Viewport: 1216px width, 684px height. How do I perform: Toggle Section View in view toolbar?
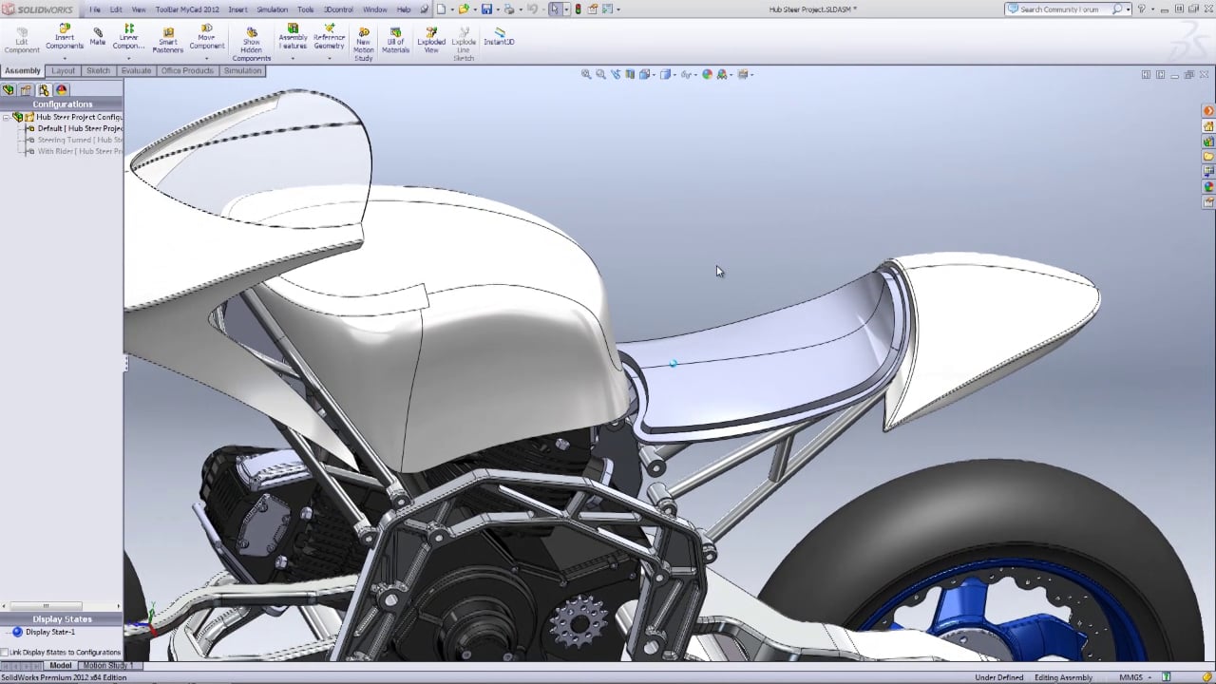pyautogui.click(x=630, y=74)
